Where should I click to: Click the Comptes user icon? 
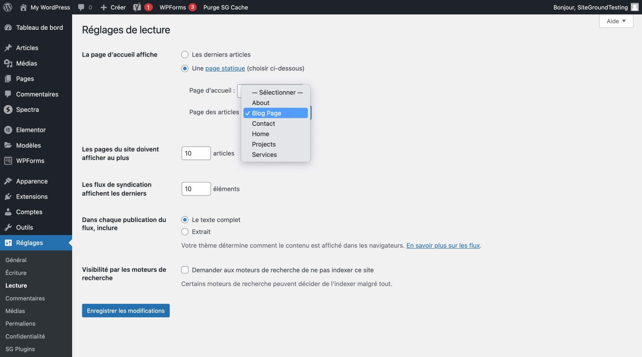click(8, 212)
